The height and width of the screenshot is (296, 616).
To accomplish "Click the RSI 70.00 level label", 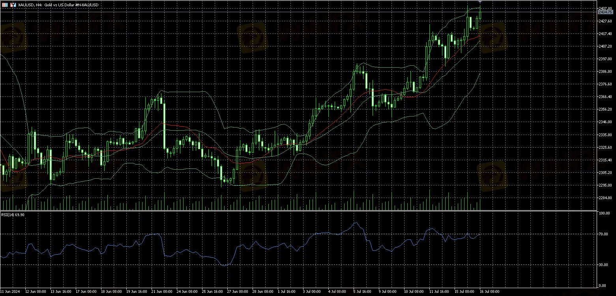I will pos(603,234).
